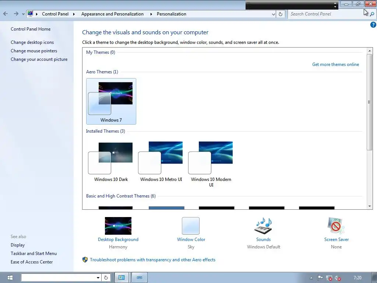Open Control Panel breadcrumb
The image size is (377, 283).
(55, 14)
